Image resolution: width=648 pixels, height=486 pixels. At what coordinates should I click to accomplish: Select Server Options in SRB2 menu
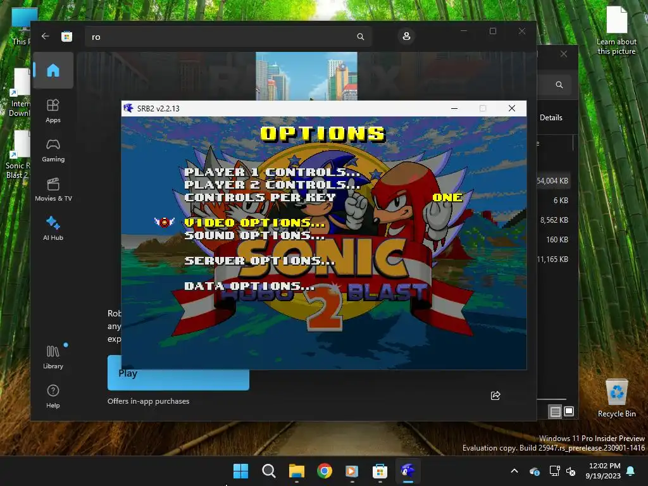pyautogui.click(x=259, y=261)
